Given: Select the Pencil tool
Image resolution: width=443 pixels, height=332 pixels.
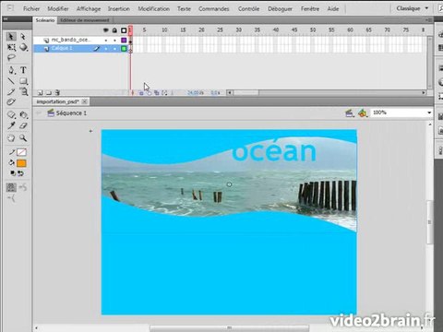Looking at the screenshot, I should coord(11,91).
